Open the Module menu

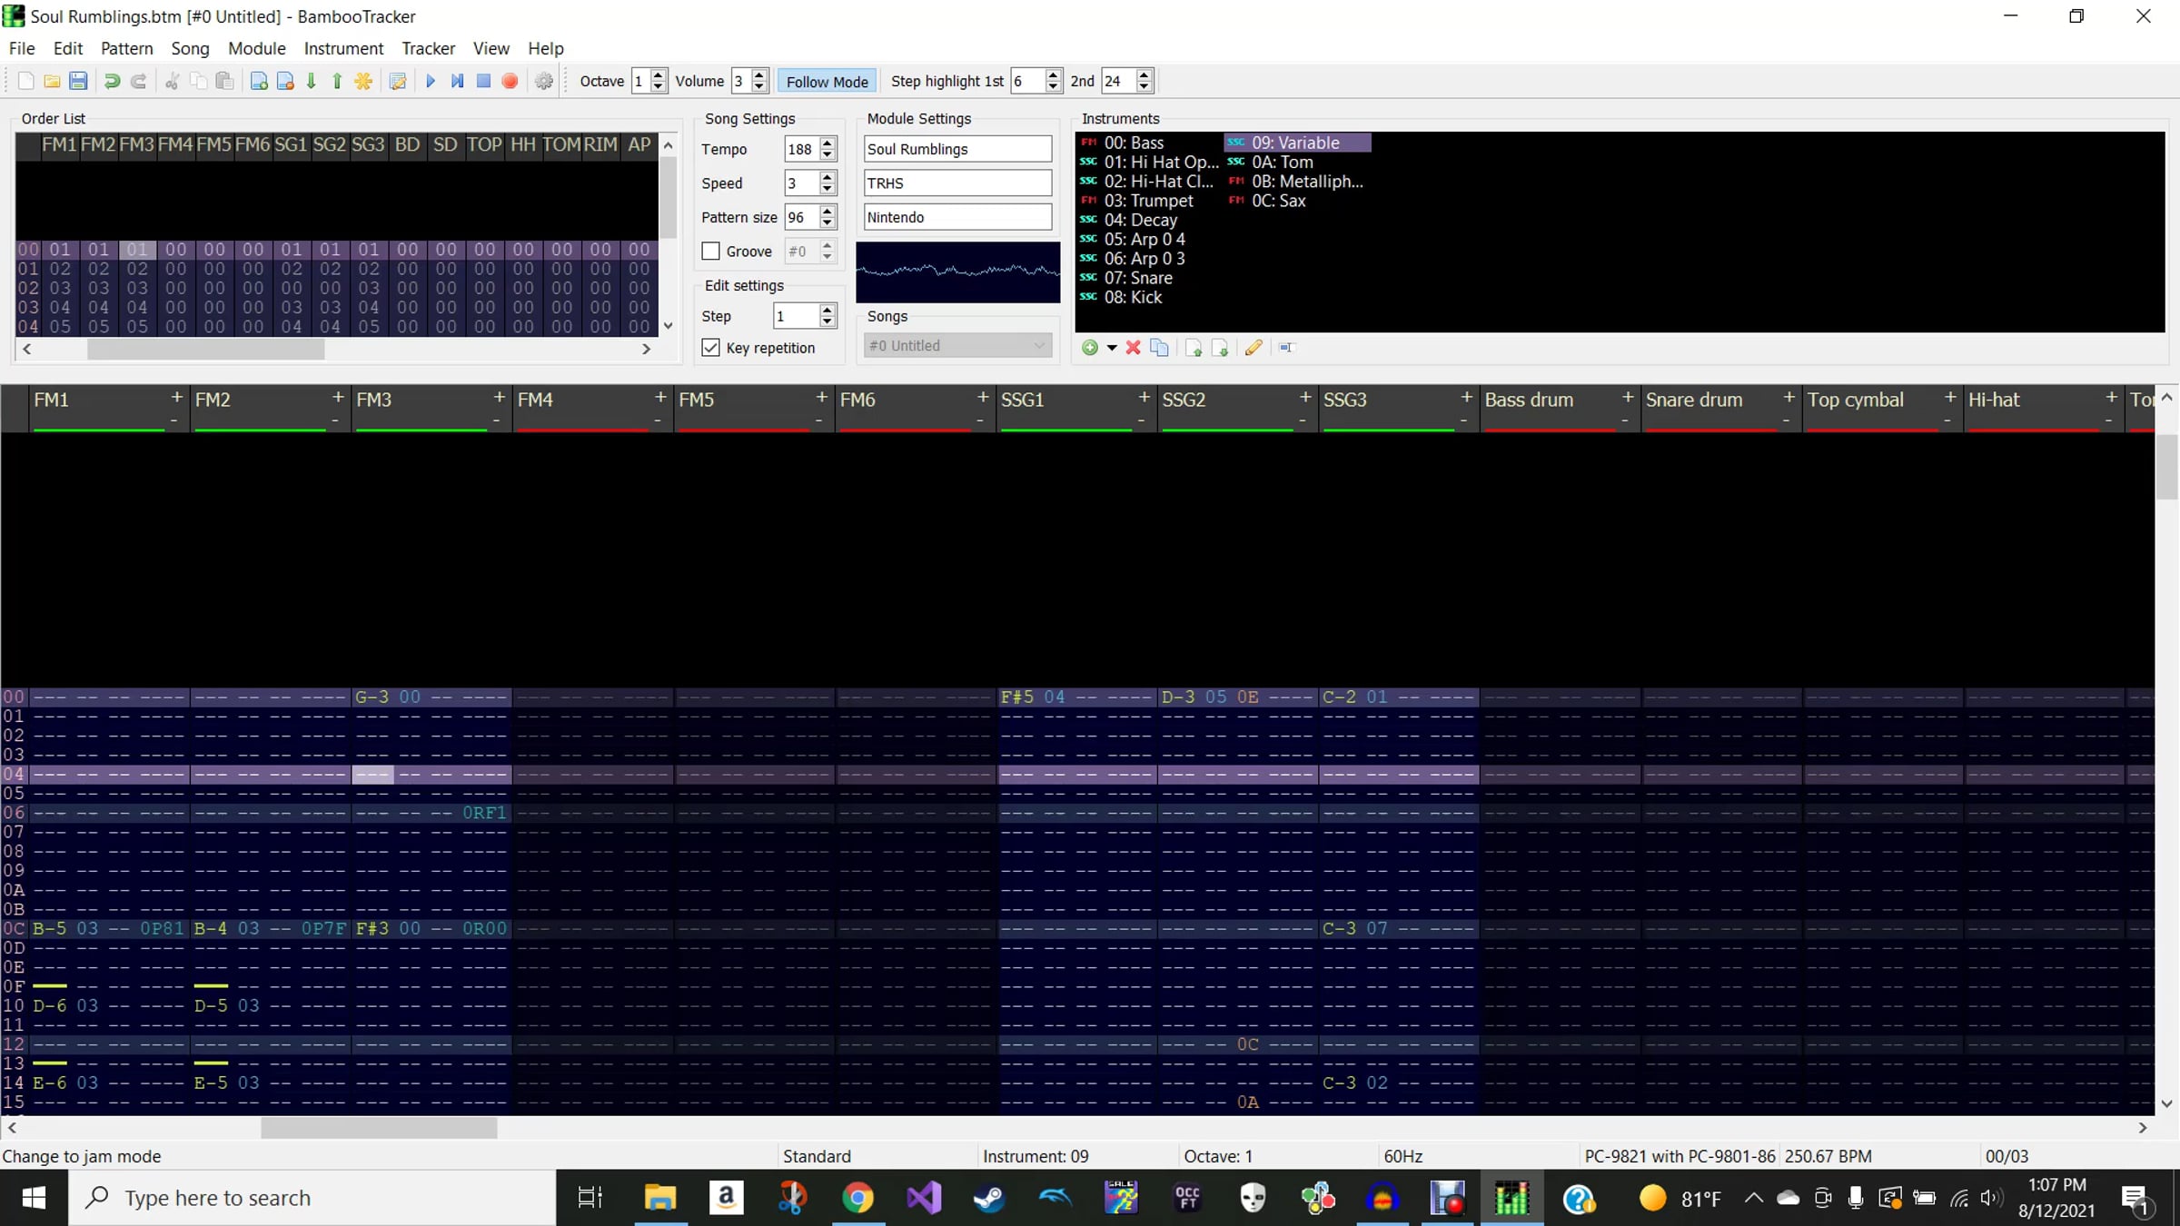(x=256, y=48)
